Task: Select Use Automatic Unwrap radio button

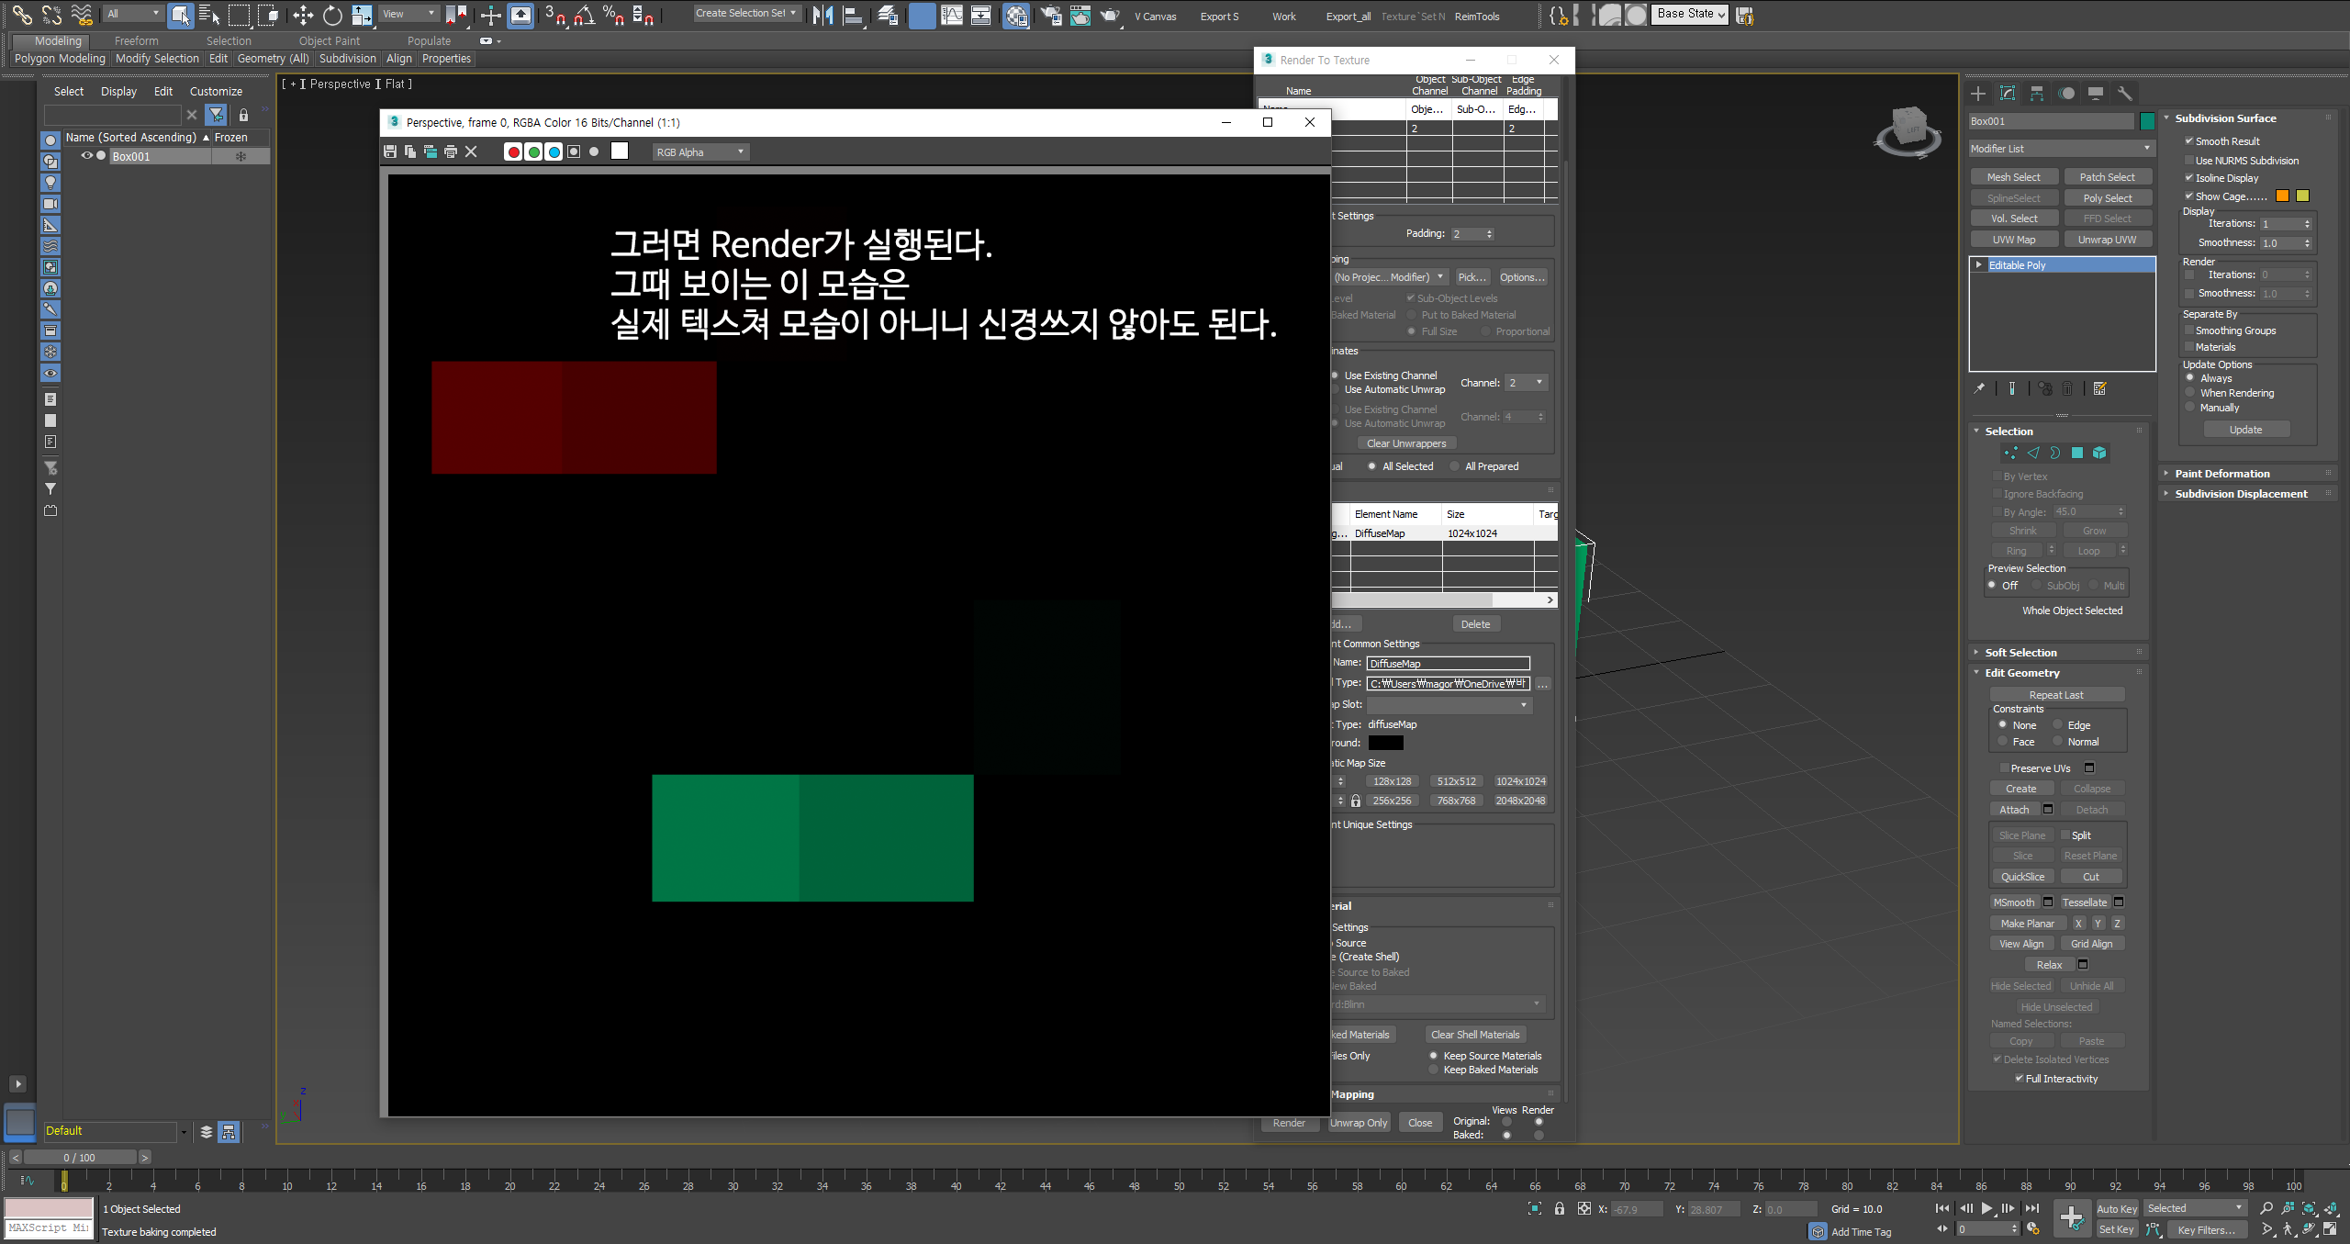Action: click(x=1336, y=389)
